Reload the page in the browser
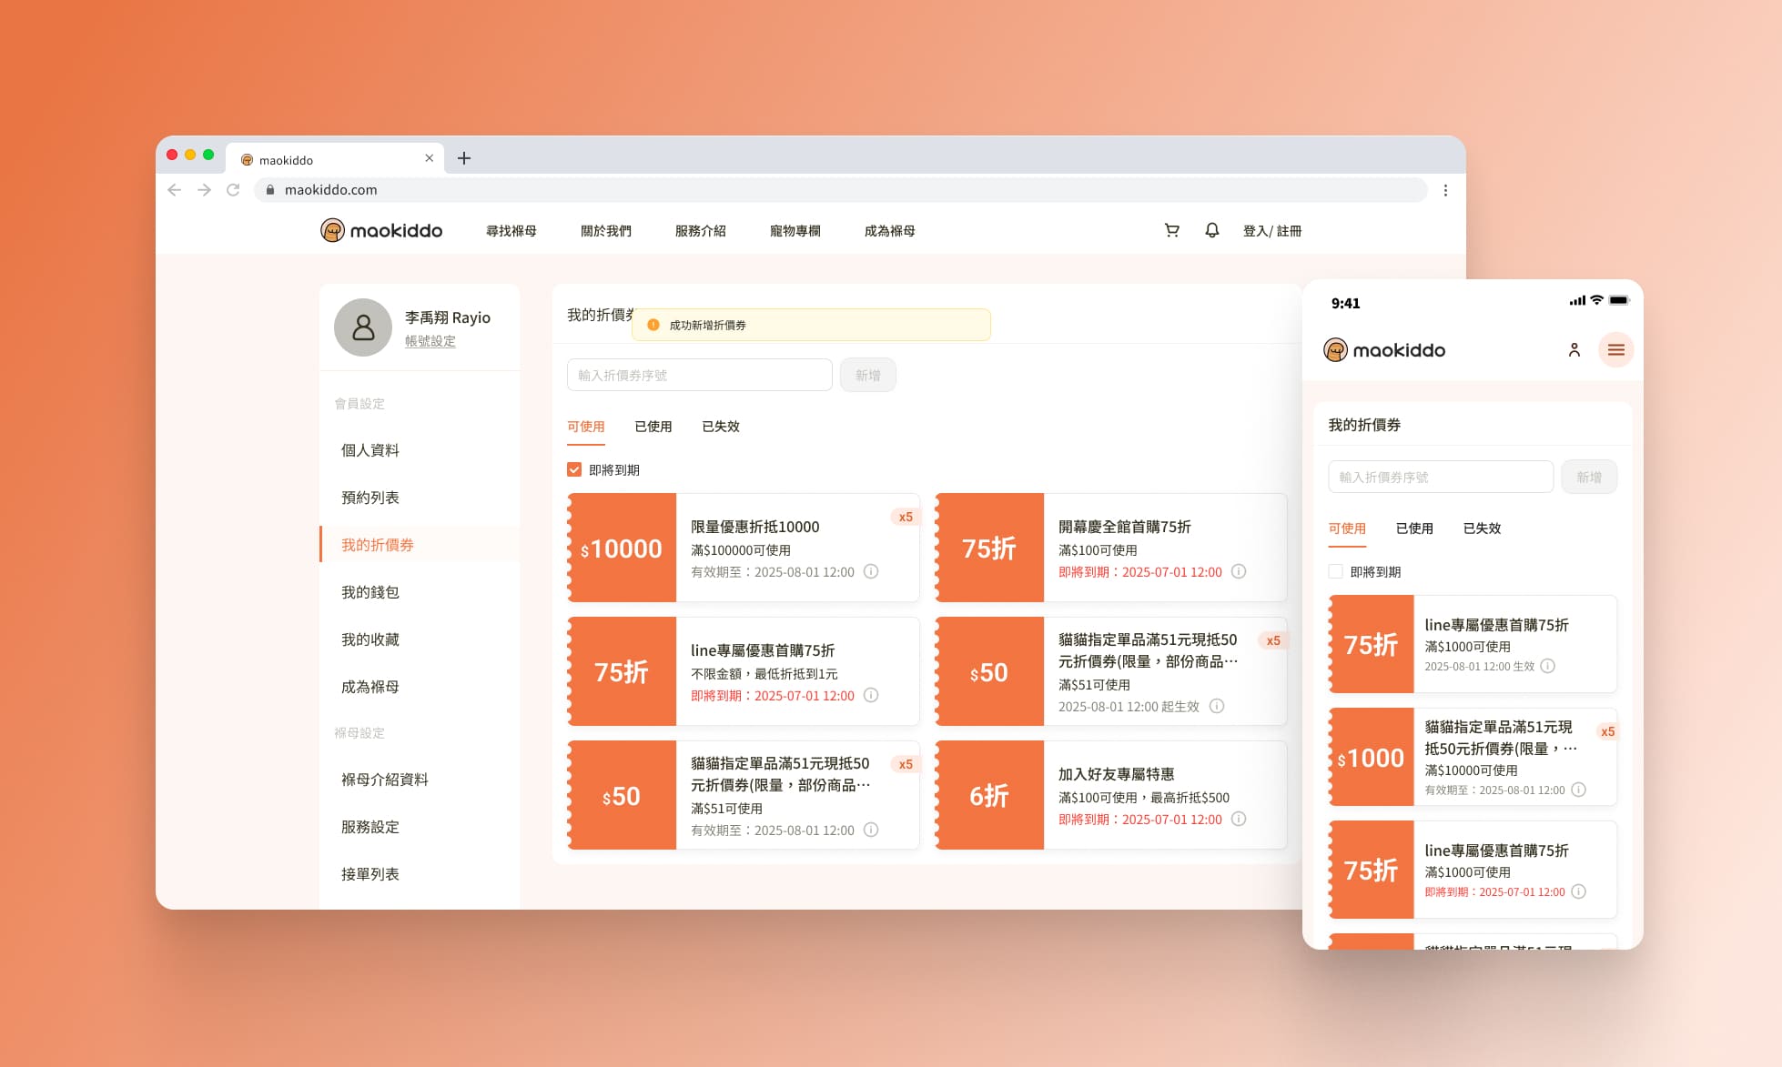 click(x=233, y=189)
